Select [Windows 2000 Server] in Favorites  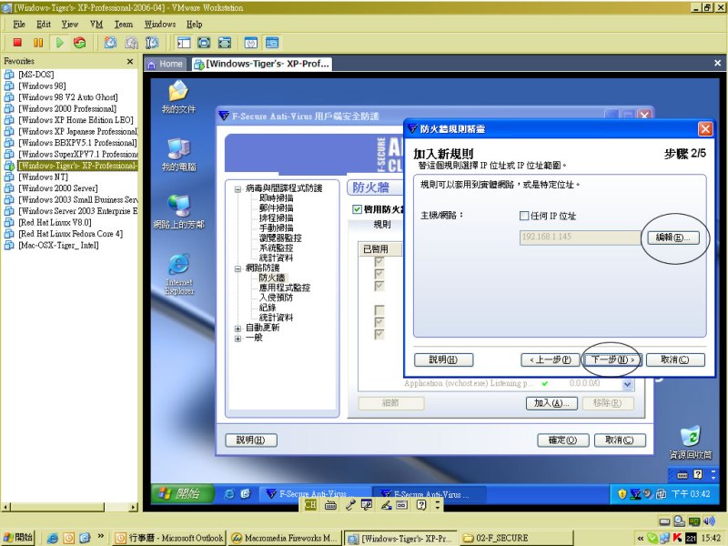(x=58, y=188)
